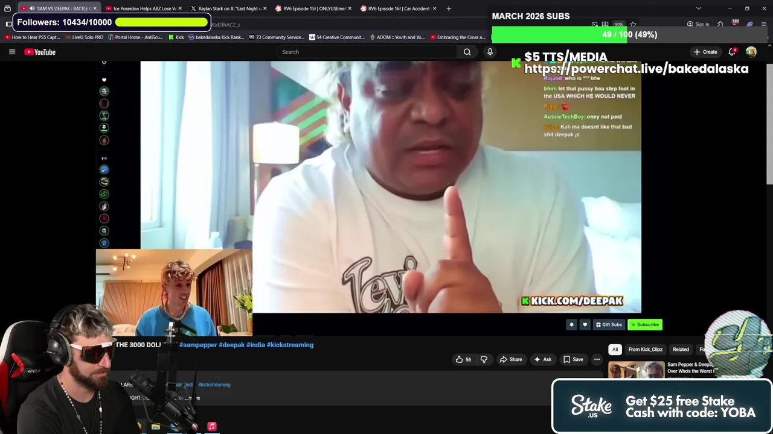
Task: Click the search magnifier button
Action: 467,52
